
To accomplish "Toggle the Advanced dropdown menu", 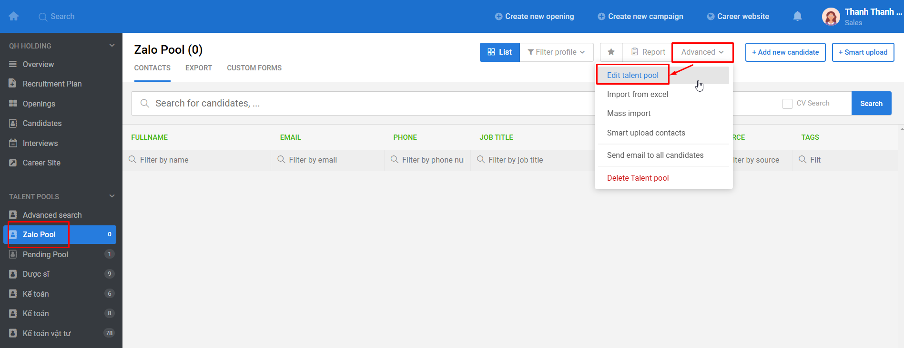I will tap(702, 52).
